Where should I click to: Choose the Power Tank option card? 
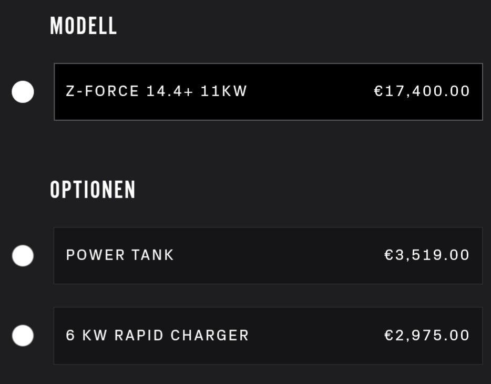pos(268,256)
